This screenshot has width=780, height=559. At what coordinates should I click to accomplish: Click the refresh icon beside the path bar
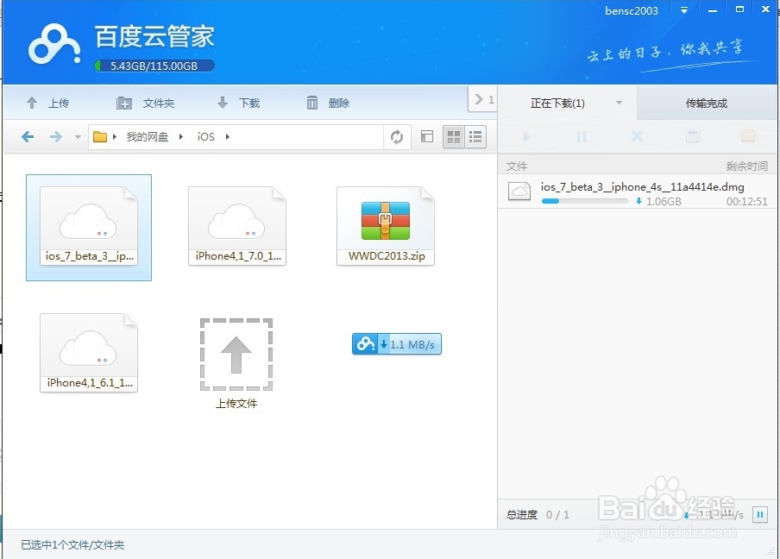(x=397, y=136)
